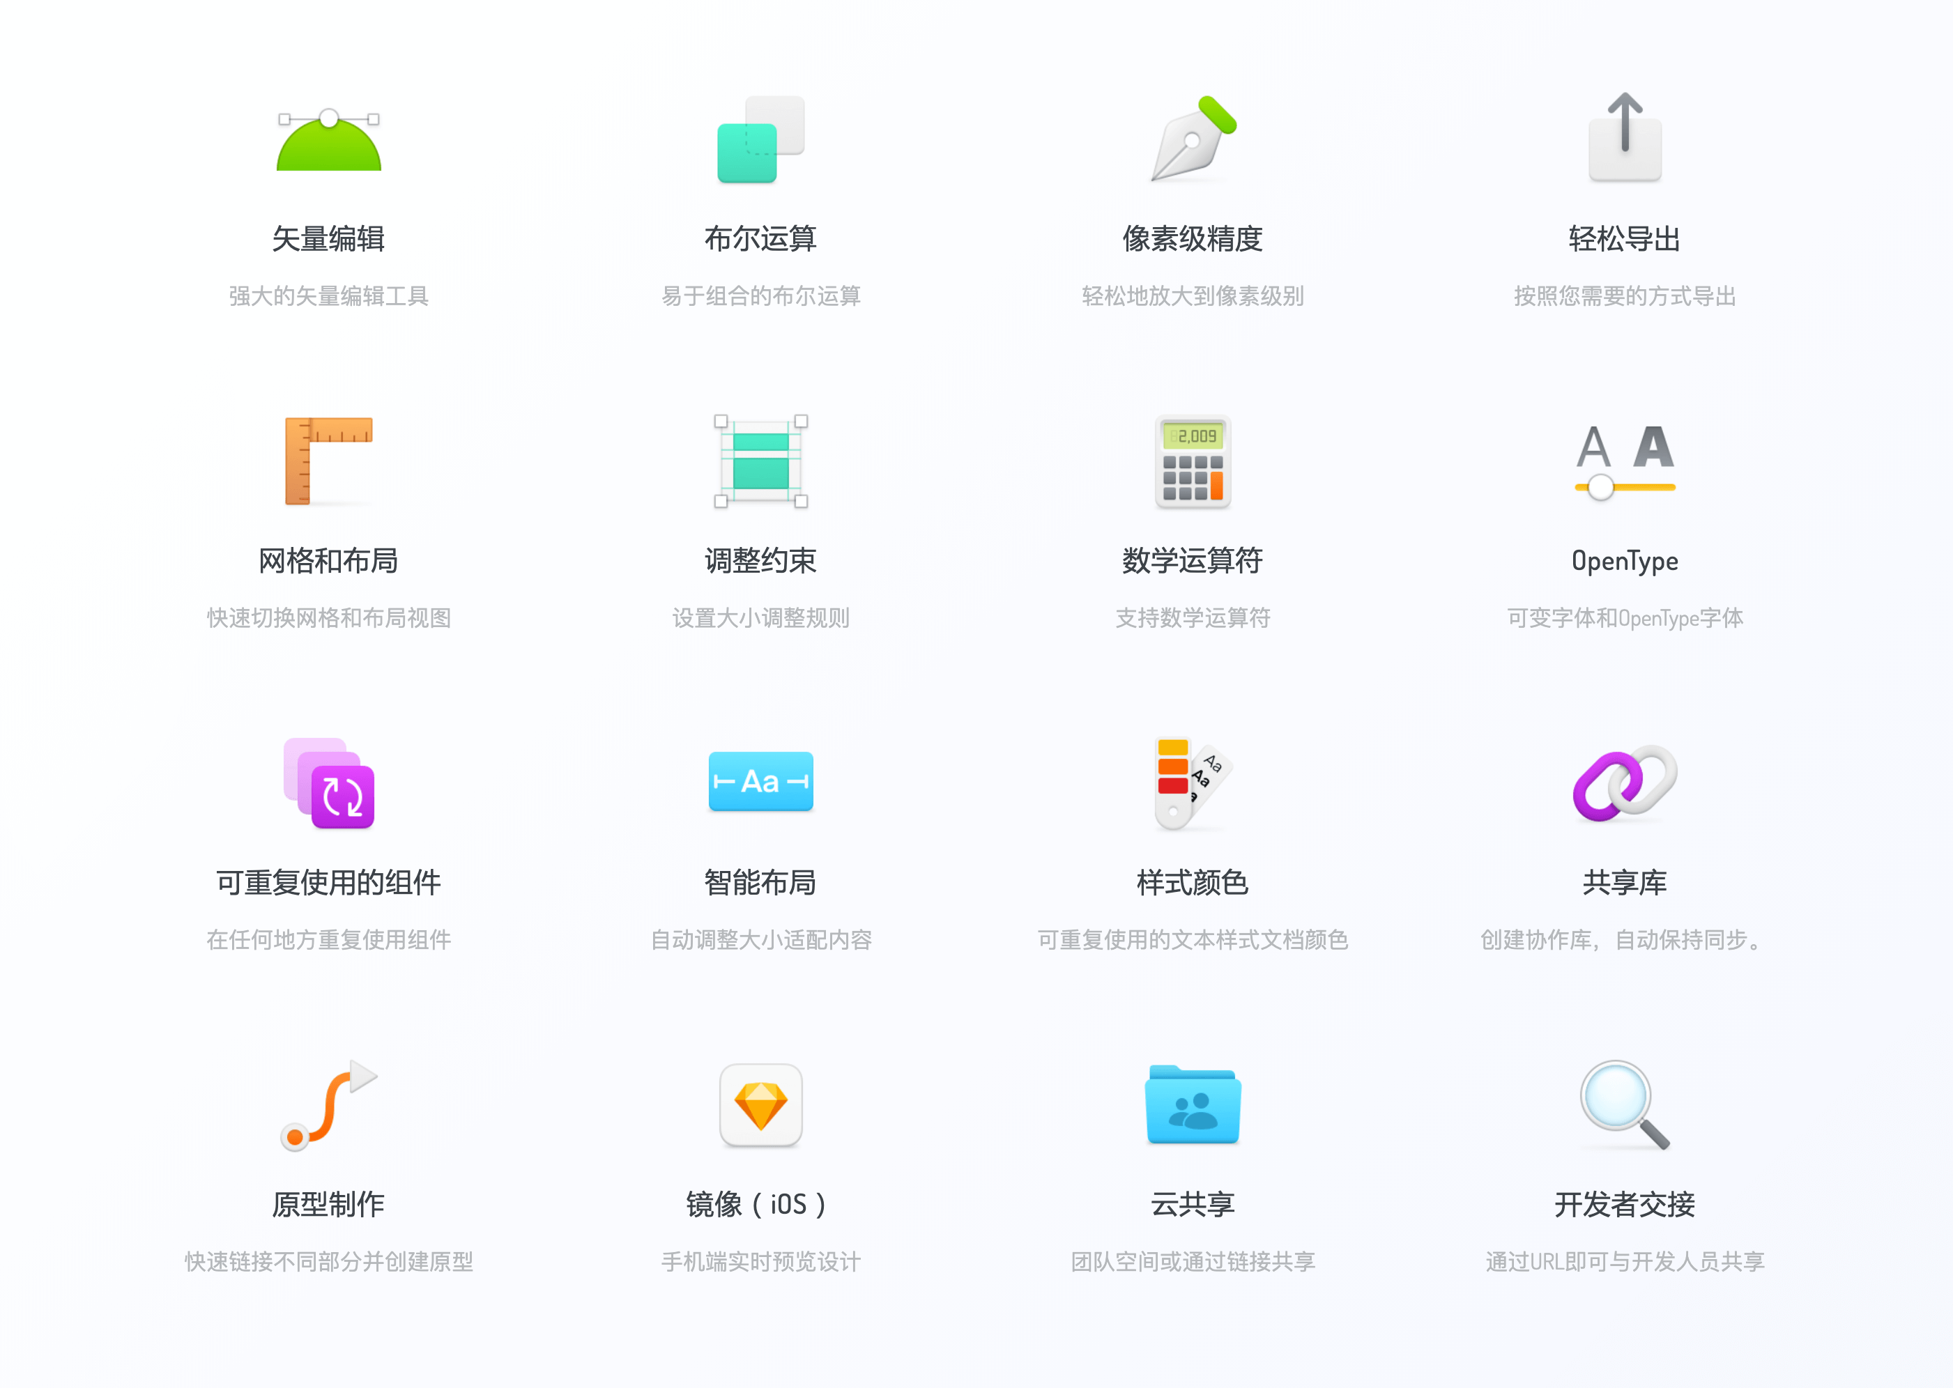Click the teal boolean operations icon
This screenshot has height=1388, width=1953.
(760, 139)
